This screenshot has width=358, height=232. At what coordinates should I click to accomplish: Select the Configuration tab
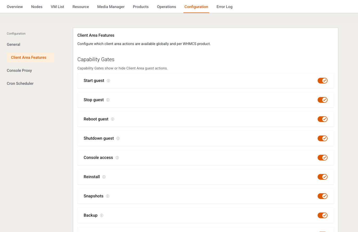pyautogui.click(x=196, y=7)
